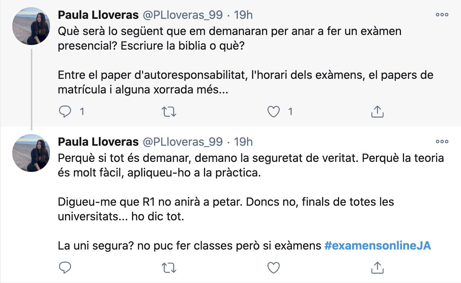Like the second tweet with #examensonlineJA
Screen dimensions: 461x283
273,268
